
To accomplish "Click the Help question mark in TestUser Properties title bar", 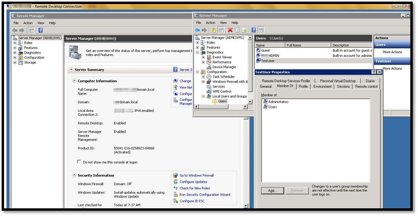I will (374, 72).
